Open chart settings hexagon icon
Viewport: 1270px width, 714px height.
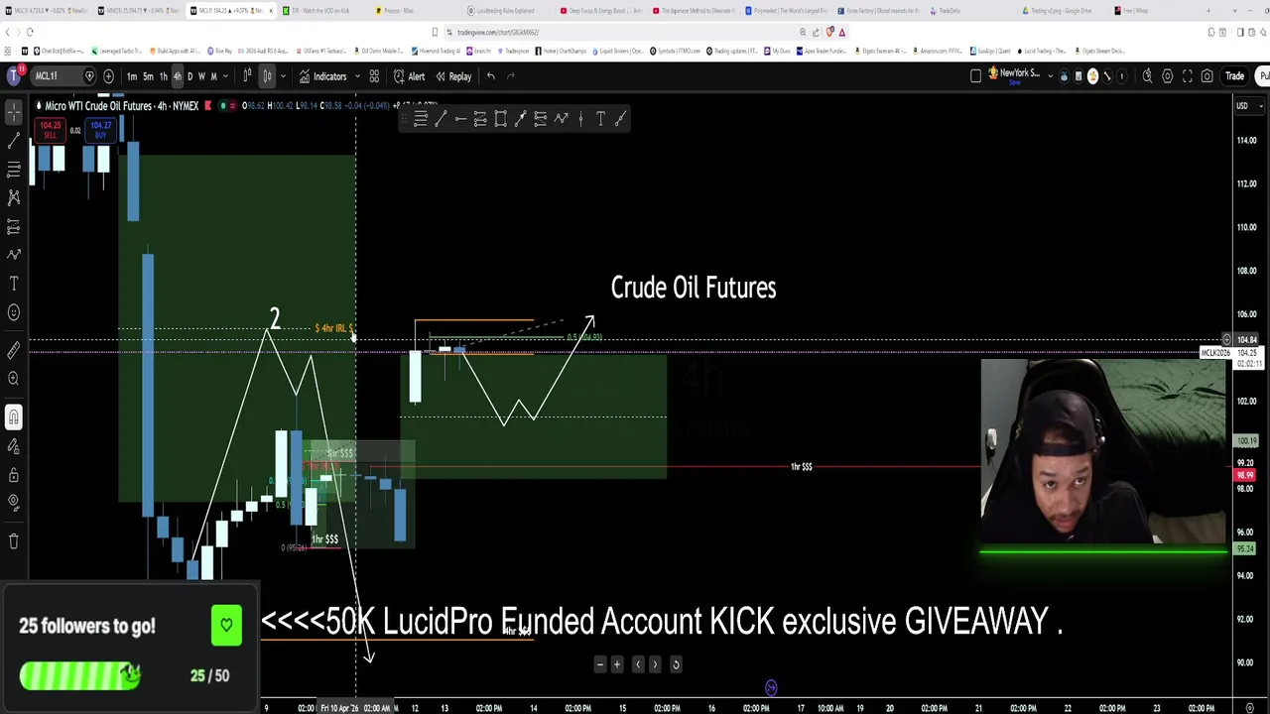[1168, 76]
